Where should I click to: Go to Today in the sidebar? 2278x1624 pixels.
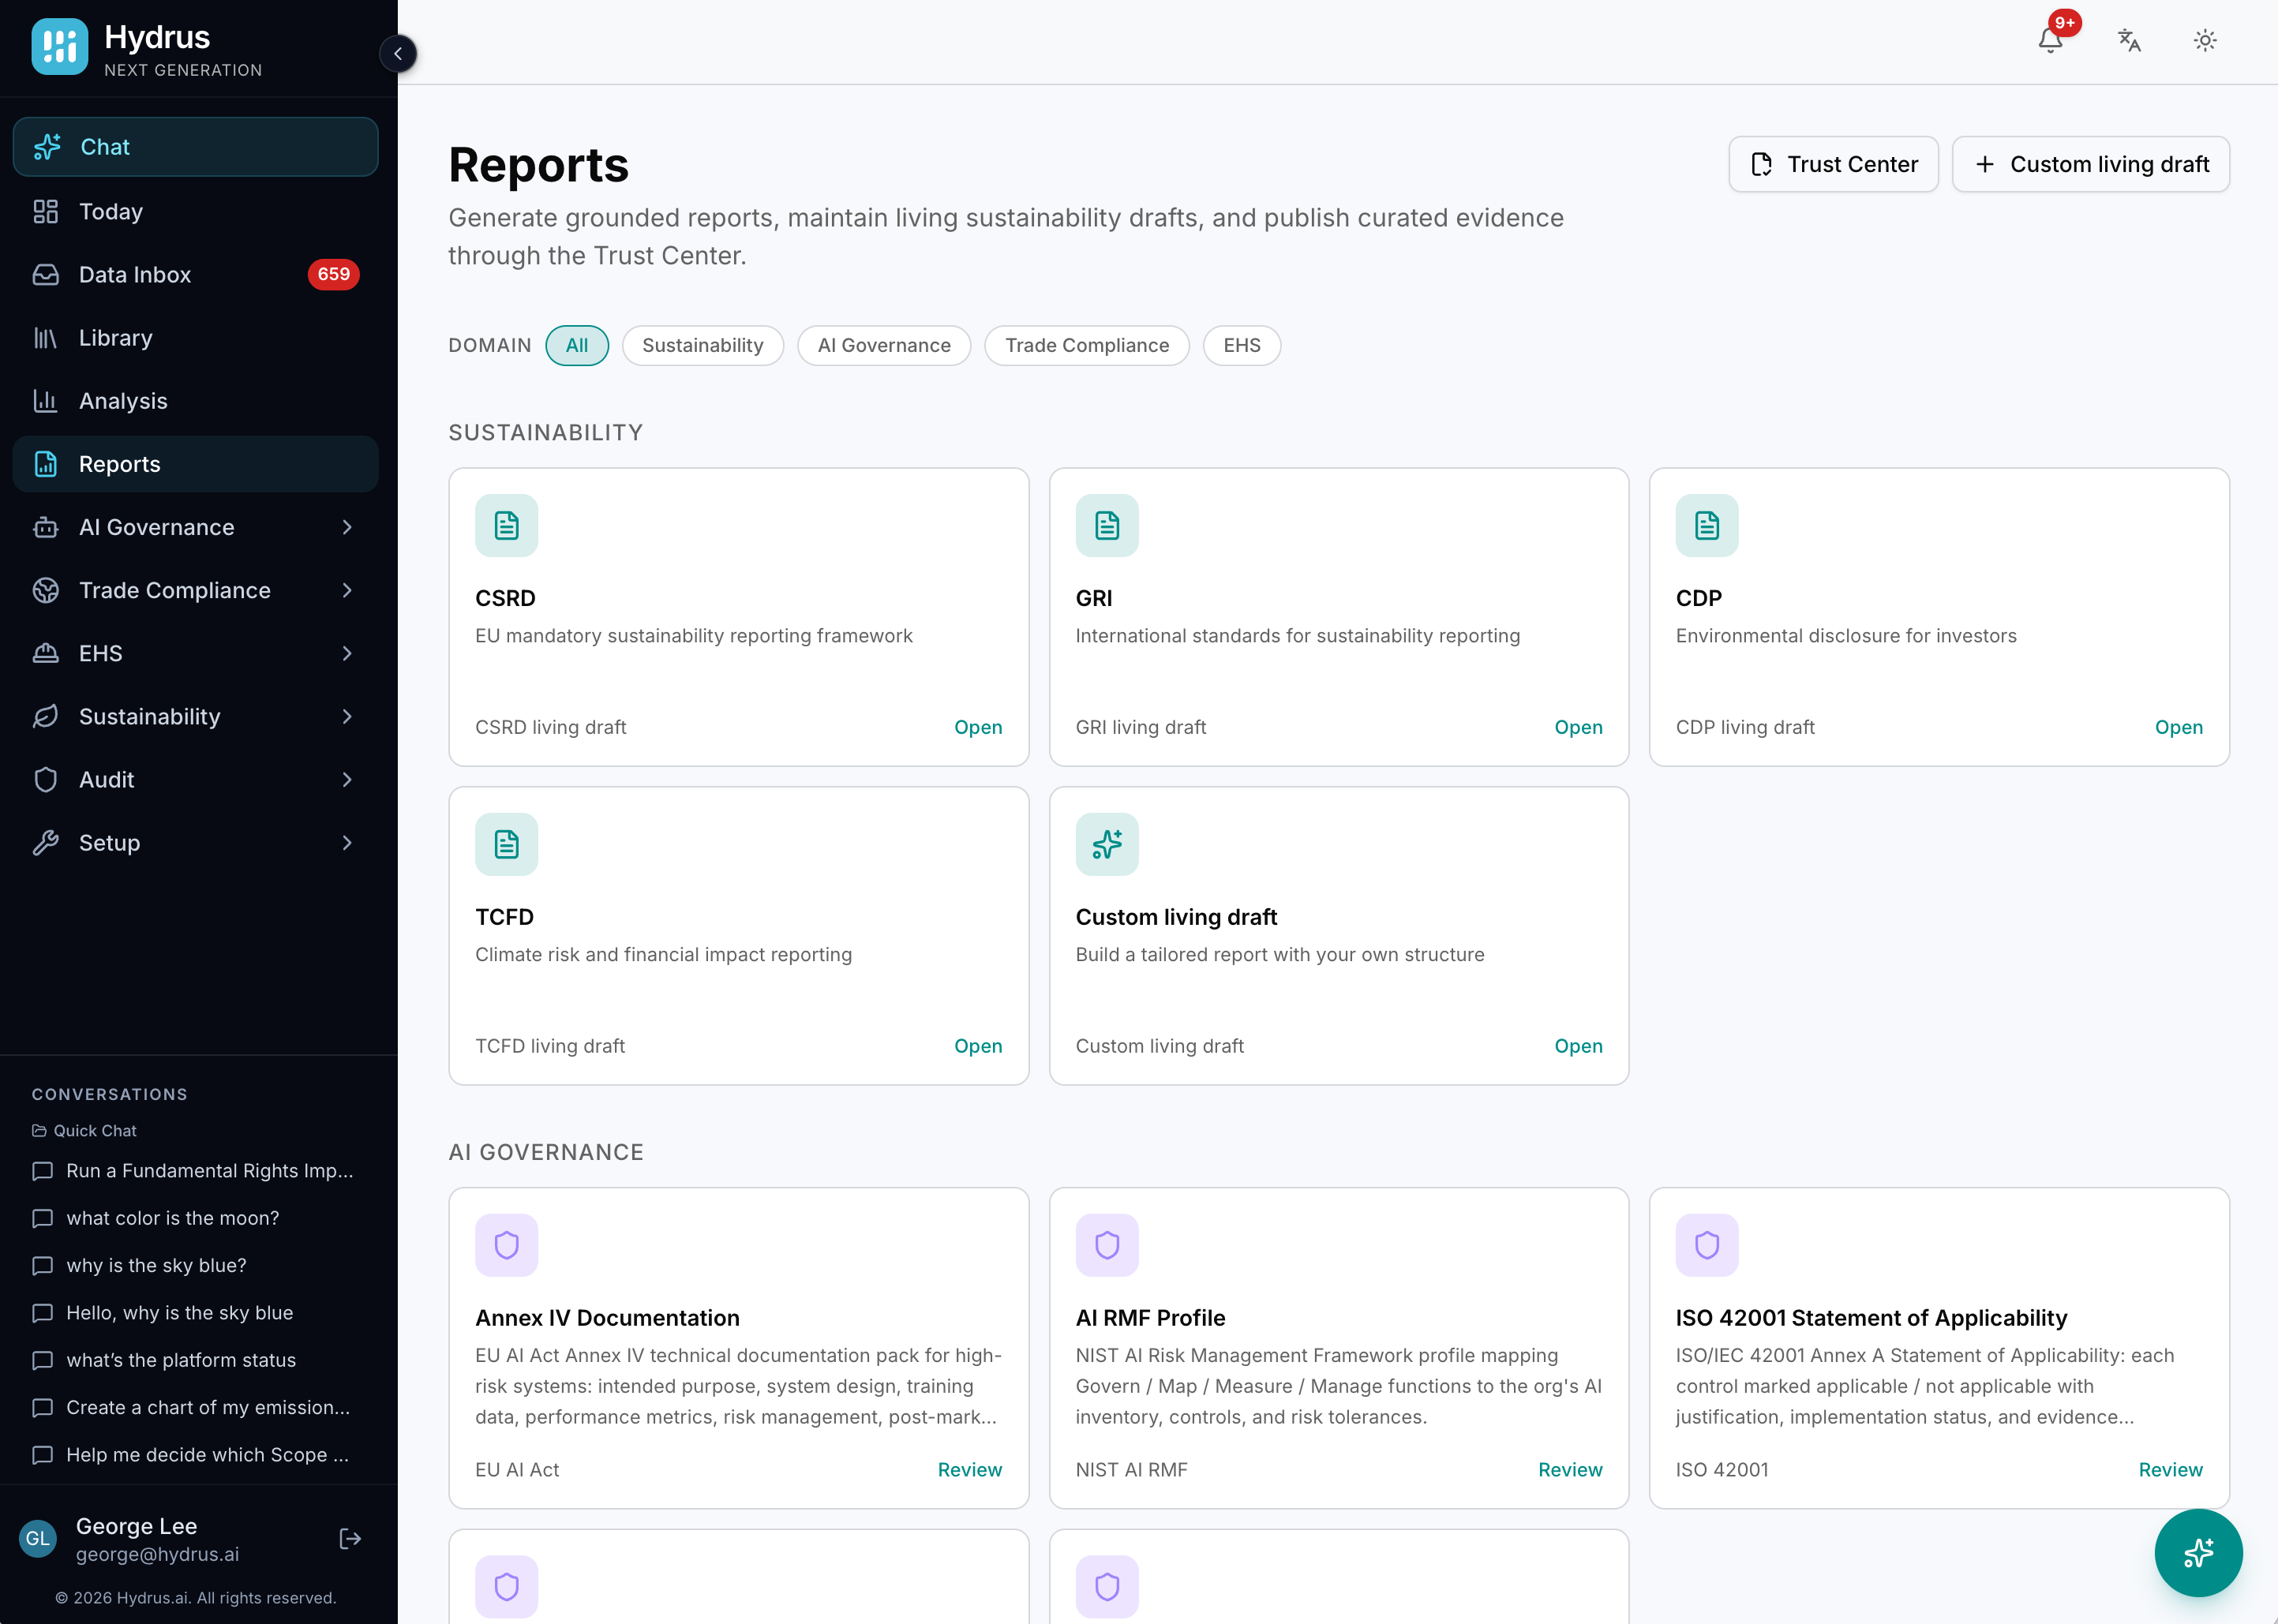tap(196, 211)
